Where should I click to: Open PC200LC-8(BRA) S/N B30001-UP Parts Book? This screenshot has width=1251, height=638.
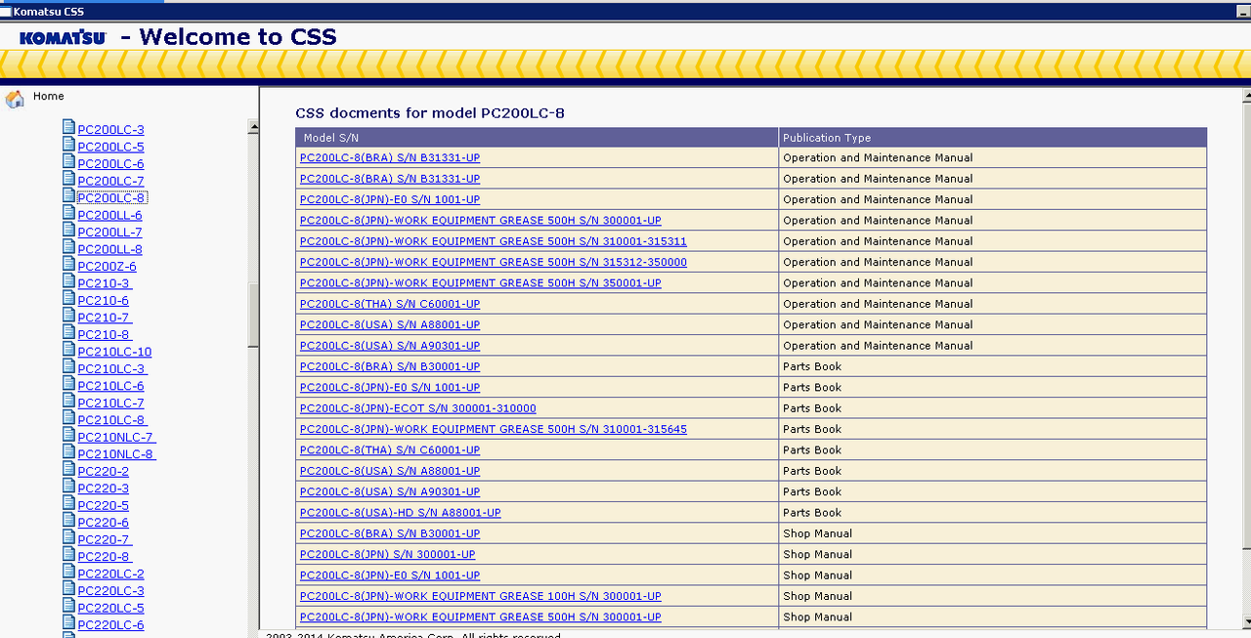tap(390, 366)
